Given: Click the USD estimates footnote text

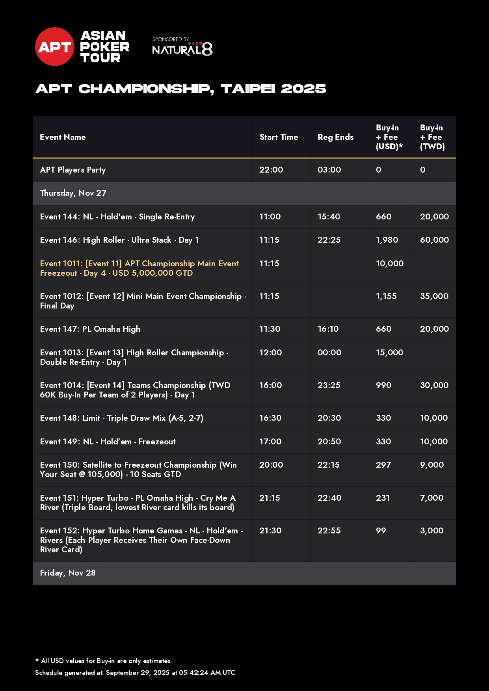Looking at the screenshot, I should (104, 661).
